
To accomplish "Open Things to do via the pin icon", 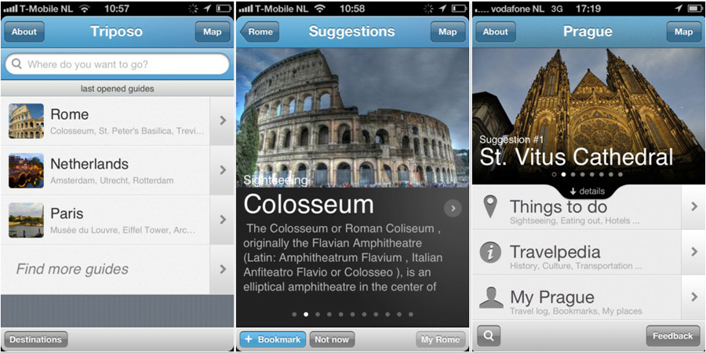I will click(490, 206).
